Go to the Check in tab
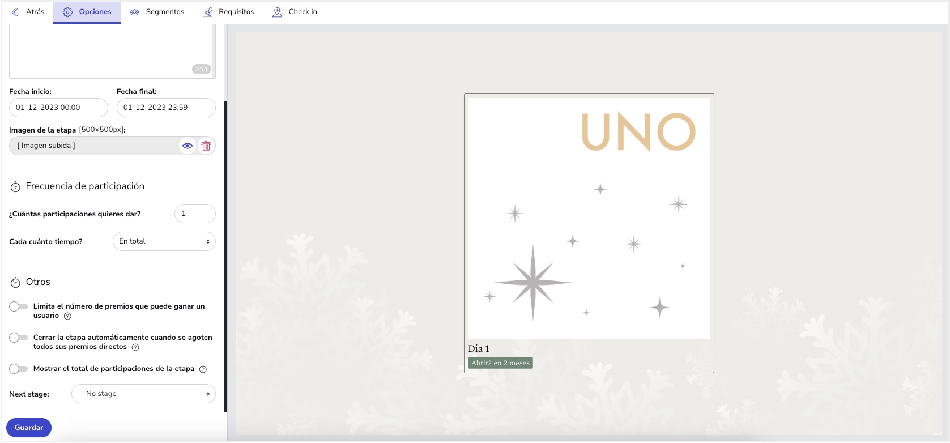Image resolution: width=950 pixels, height=443 pixels. pos(295,12)
